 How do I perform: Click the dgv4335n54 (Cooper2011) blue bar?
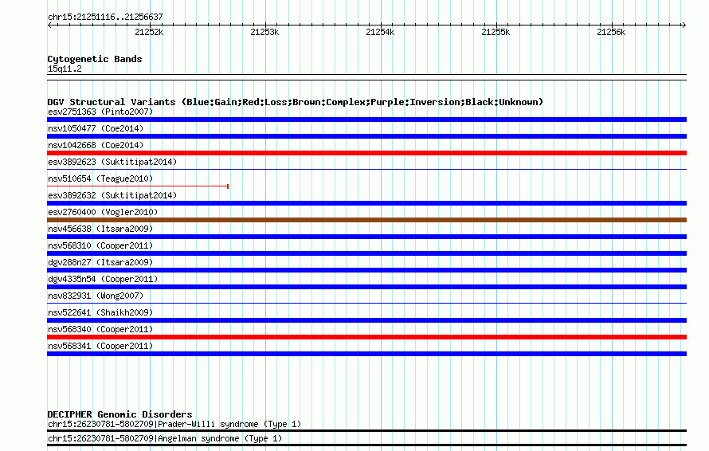click(x=366, y=287)
